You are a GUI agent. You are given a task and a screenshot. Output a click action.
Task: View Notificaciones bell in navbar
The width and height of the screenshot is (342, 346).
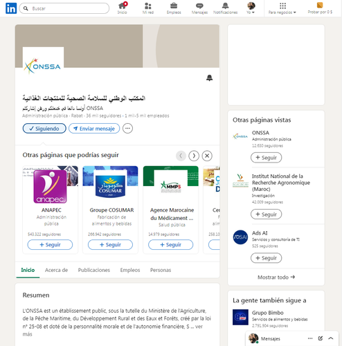[226, 8]
